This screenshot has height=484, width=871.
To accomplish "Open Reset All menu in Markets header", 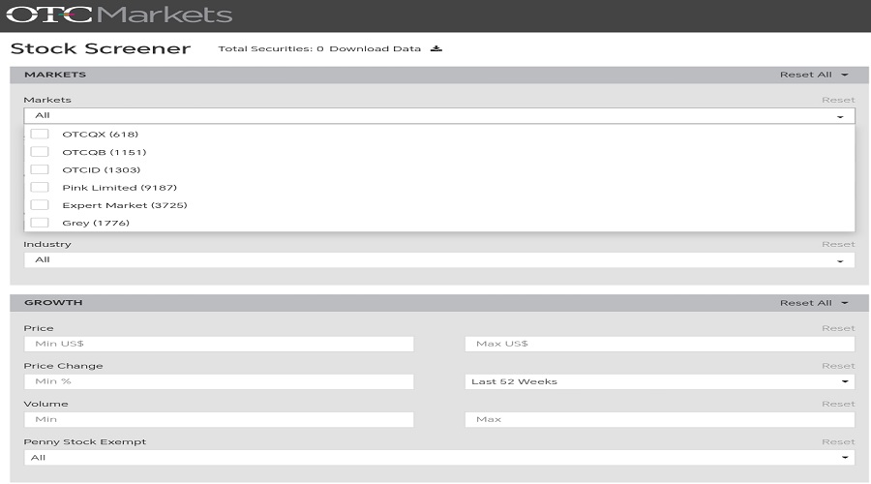I will tap(813, 75).
